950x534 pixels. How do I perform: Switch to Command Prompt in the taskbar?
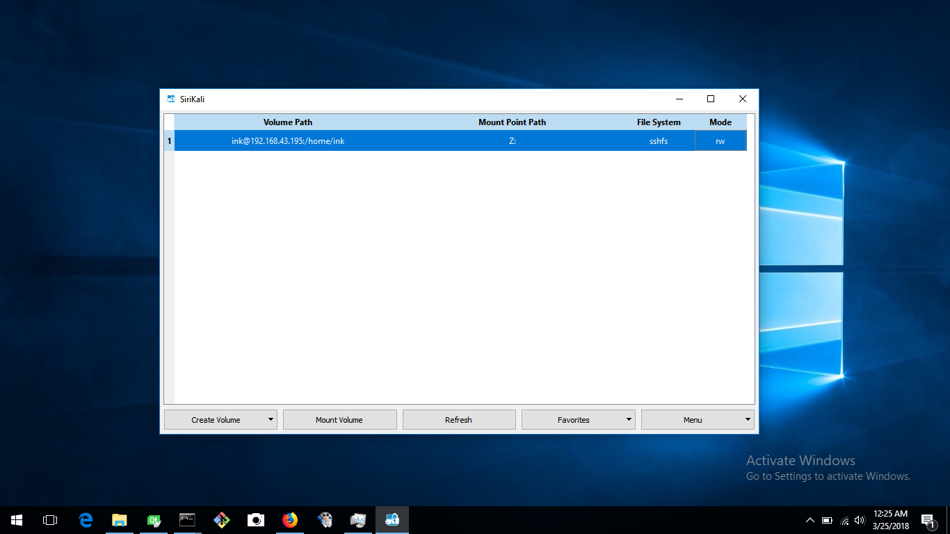188,519
